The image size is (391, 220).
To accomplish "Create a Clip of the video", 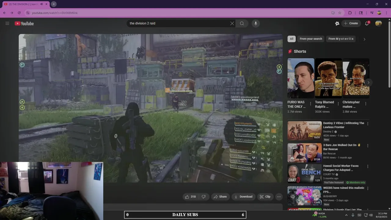I will click(265, 197).
